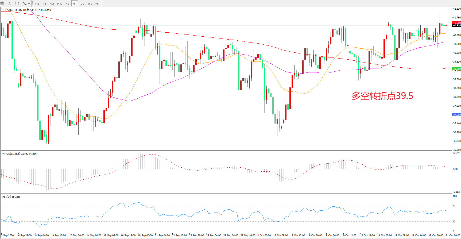Switch chart to M15 timeframe

pos(52,3)
